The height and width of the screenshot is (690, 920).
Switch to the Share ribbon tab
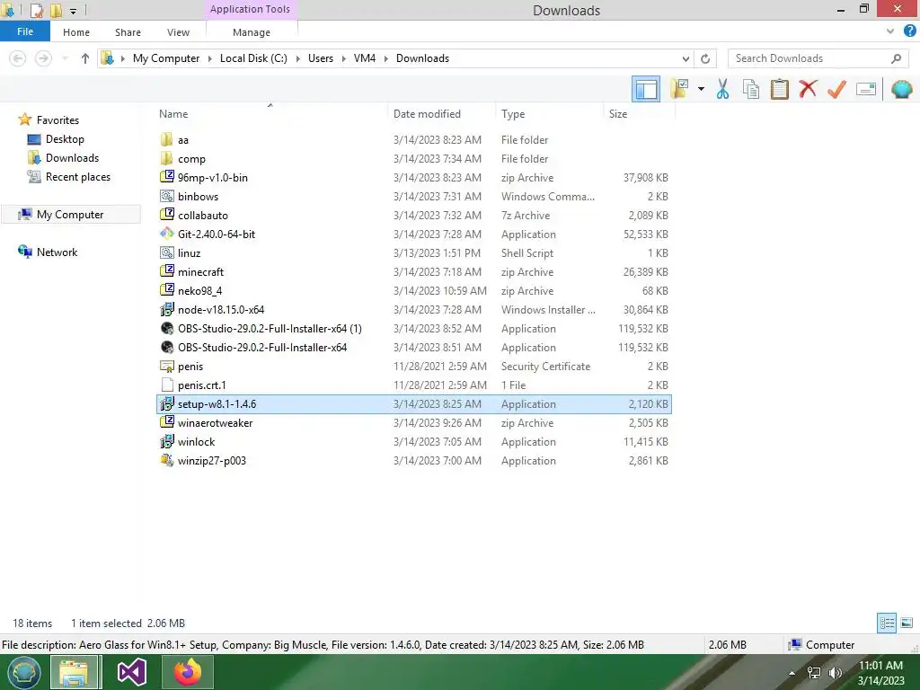click(128, 32)
